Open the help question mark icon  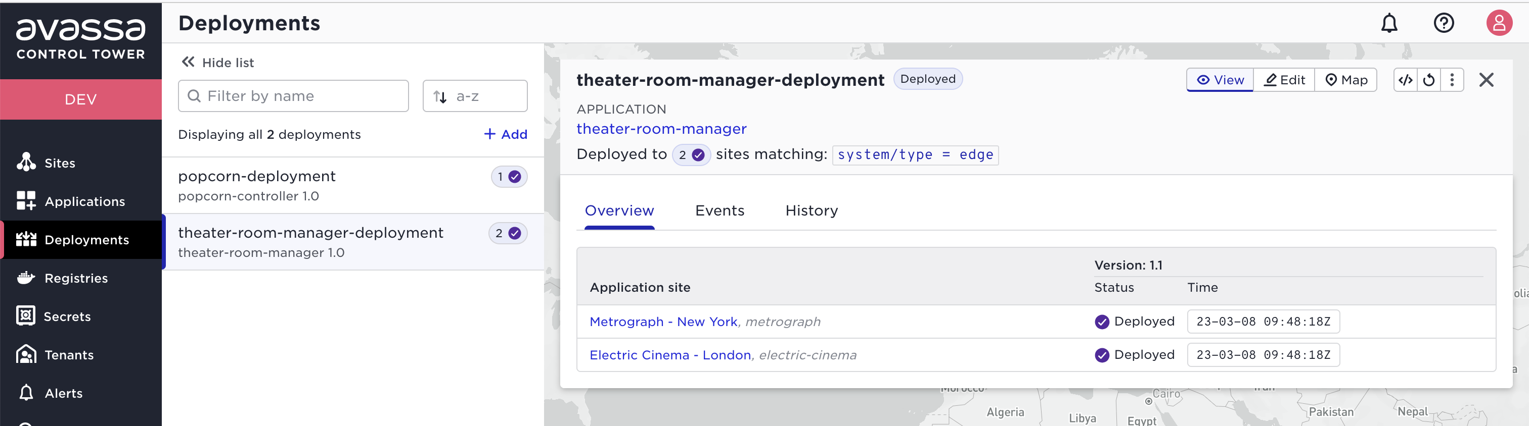click(x=1444, y=23)
